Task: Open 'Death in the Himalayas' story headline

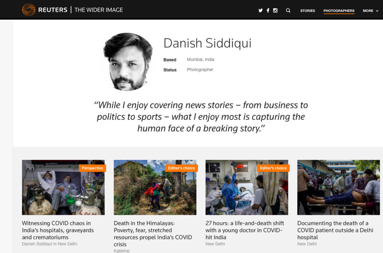Action: click(x=153, y=234)
